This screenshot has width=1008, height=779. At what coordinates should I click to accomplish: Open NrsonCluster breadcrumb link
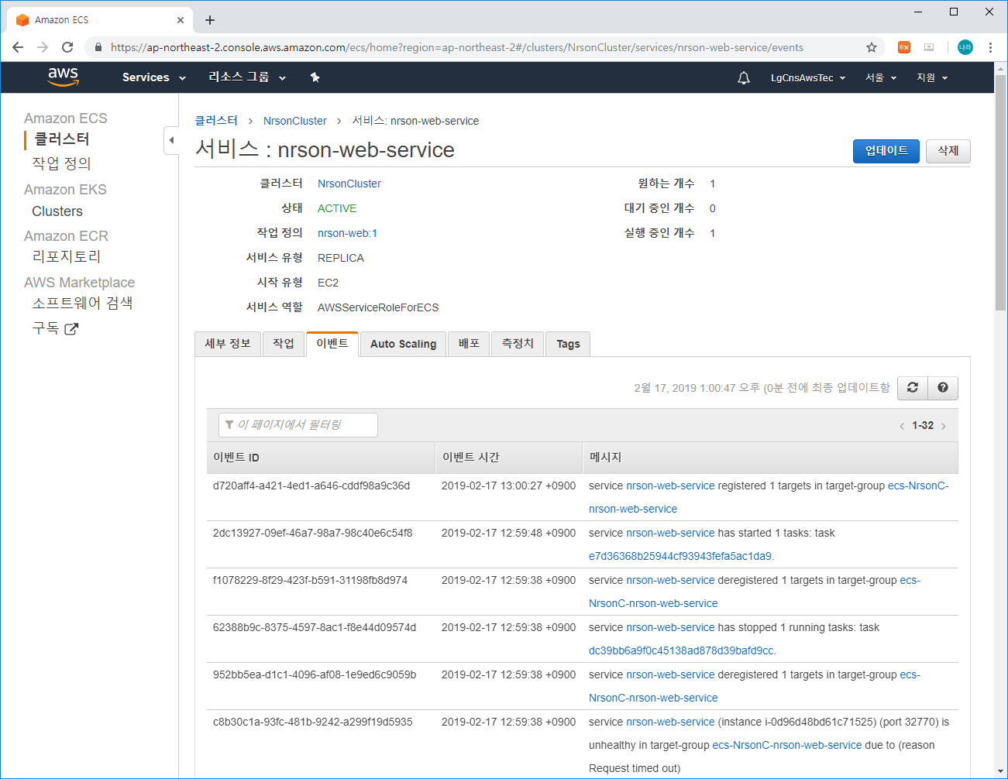point(295,121)
